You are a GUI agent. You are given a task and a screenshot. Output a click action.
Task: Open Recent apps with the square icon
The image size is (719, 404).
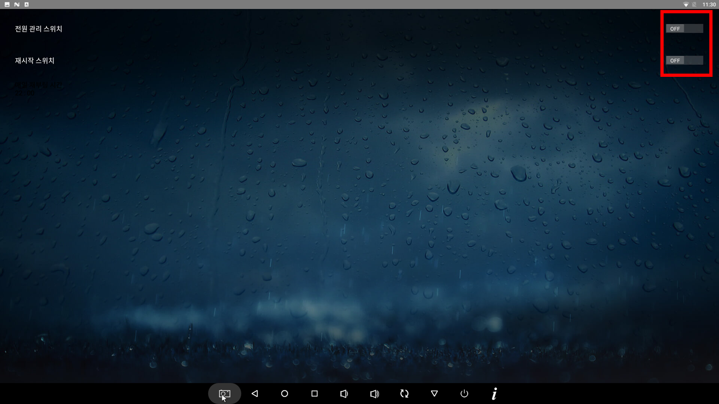click(x=315, y=394)
